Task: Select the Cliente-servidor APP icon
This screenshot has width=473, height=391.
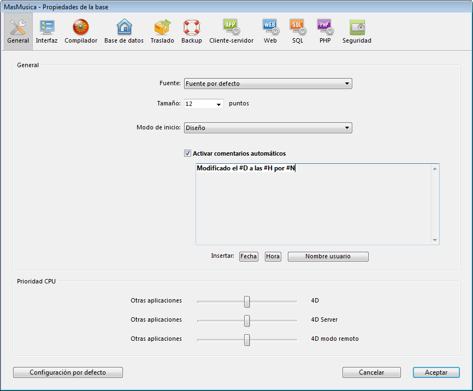Action: (x=231, y=27)
